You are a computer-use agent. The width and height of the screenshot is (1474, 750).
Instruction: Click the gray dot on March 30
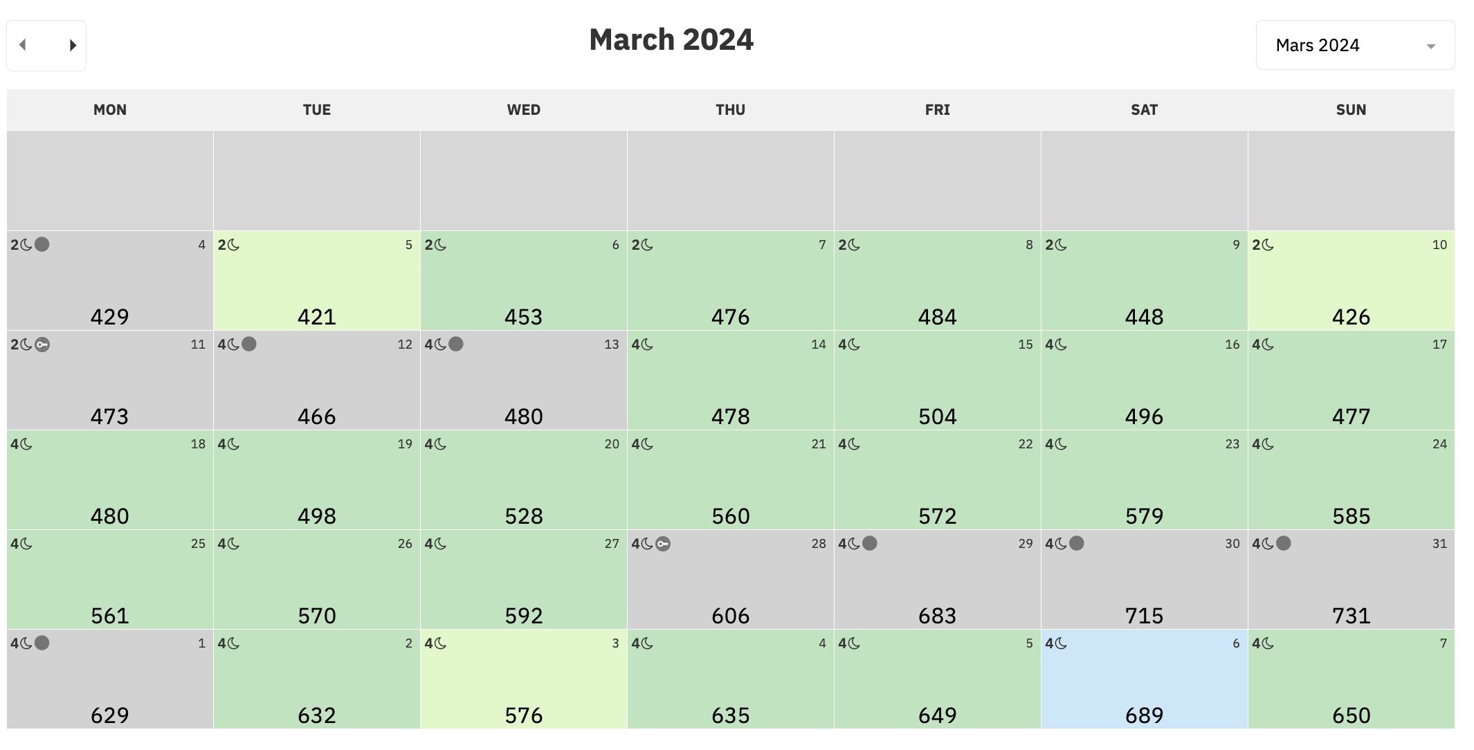pos(1077,543)
